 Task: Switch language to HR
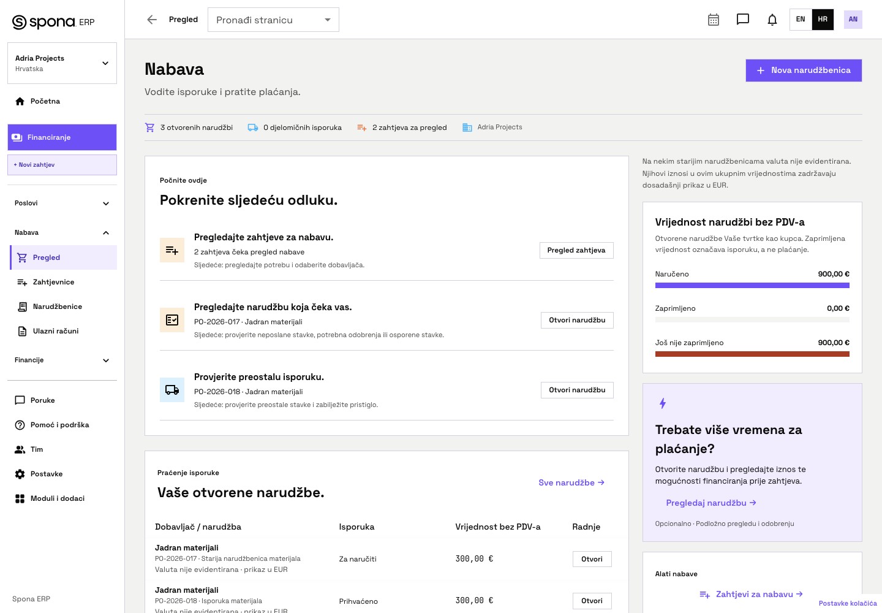(x=823, y=20)
